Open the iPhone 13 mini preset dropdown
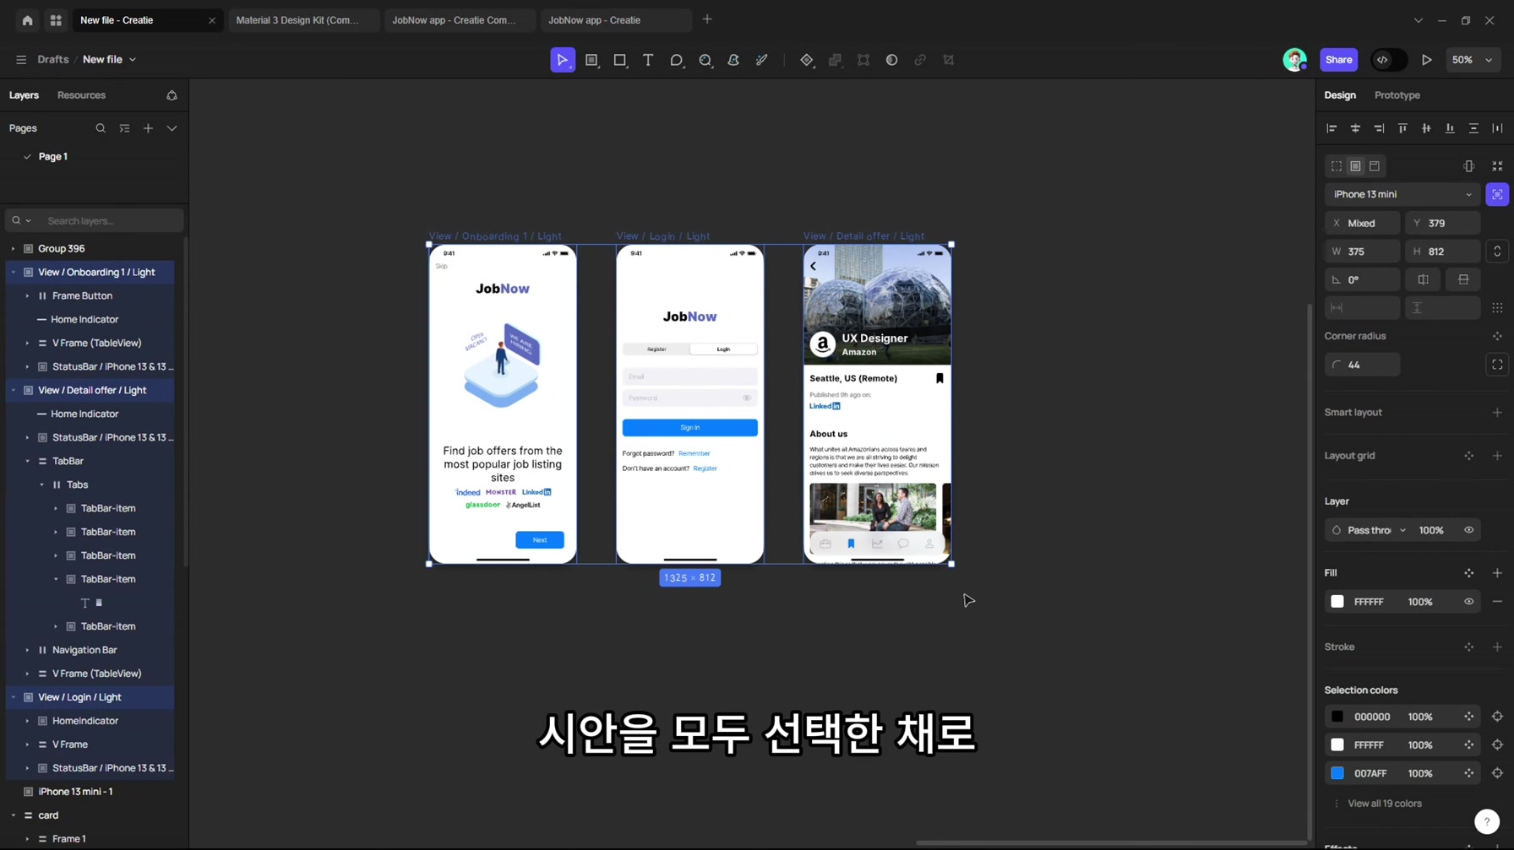The height and width of the screenshot is (850, 1514). coord(1402,194)
